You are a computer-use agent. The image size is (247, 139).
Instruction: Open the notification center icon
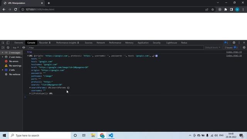click(x=241, y=136)
